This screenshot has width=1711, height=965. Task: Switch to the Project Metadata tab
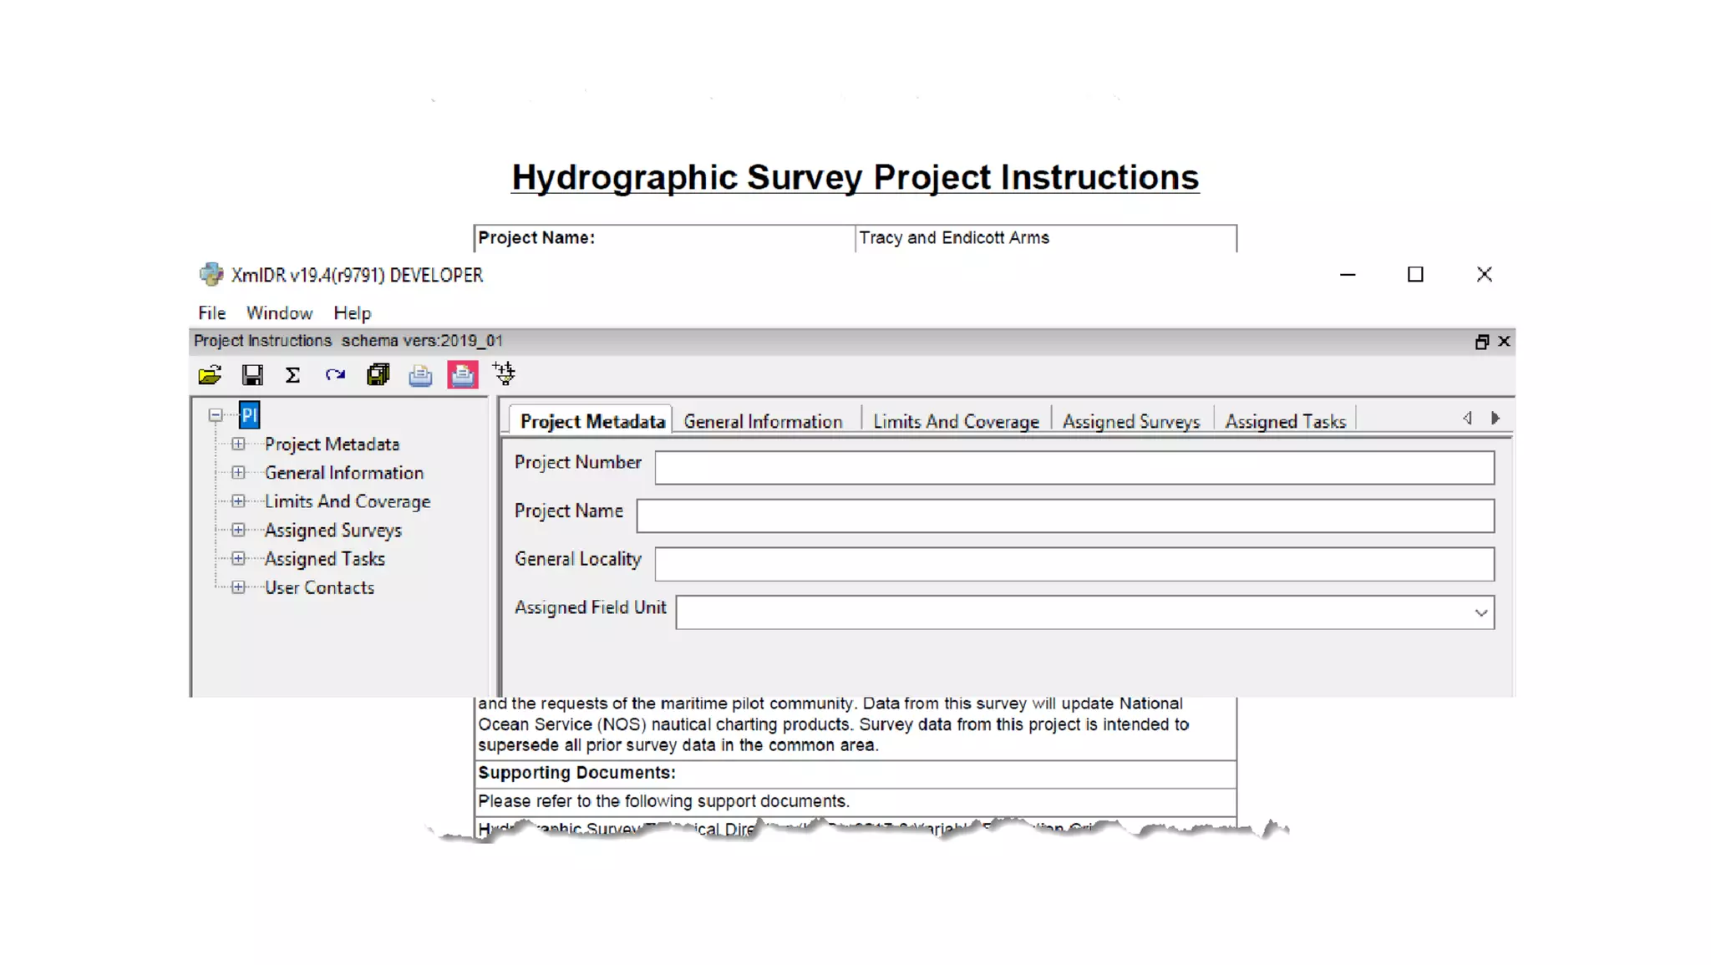592,421
